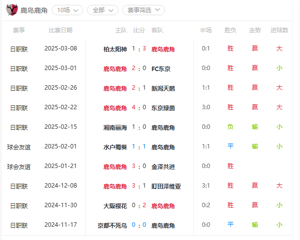Click the date 2024-11-17
The image size is (300, 240).
point(61,225)
